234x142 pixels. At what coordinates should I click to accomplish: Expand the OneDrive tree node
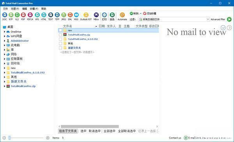coord(4,32)
